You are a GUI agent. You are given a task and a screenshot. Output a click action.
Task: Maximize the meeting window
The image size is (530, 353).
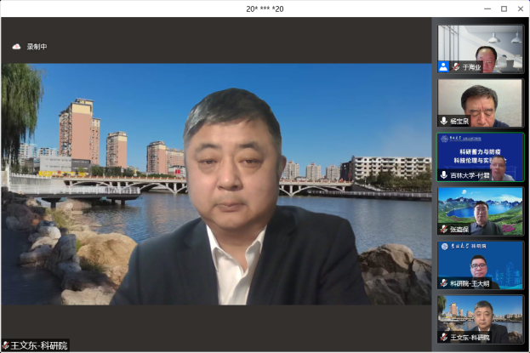point(503,9)
